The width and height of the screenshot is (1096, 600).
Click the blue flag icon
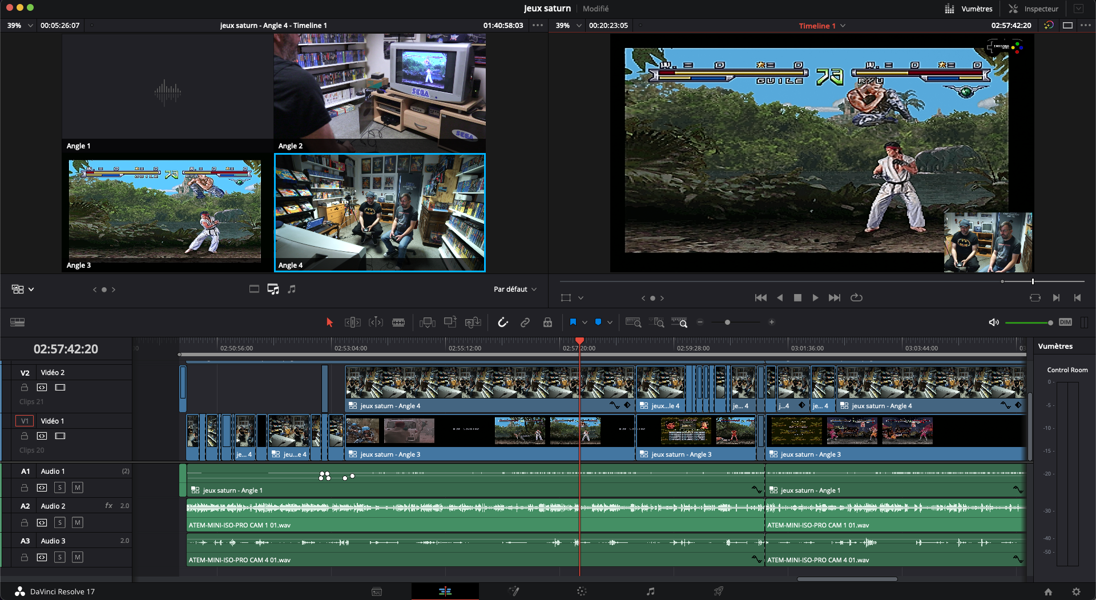573,323
